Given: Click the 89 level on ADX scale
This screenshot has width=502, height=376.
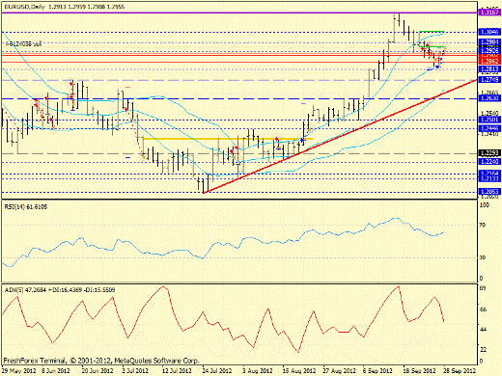Looking at the screenshot, I should (x=483, y=288).
